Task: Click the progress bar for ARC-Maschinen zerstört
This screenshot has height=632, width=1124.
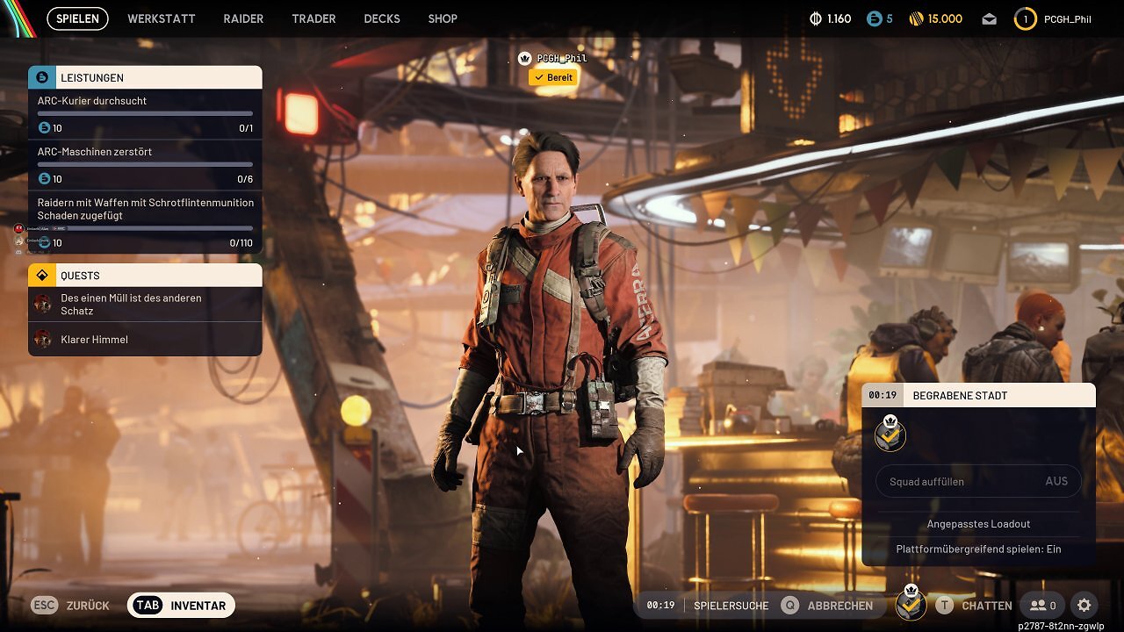Action: 145,164
